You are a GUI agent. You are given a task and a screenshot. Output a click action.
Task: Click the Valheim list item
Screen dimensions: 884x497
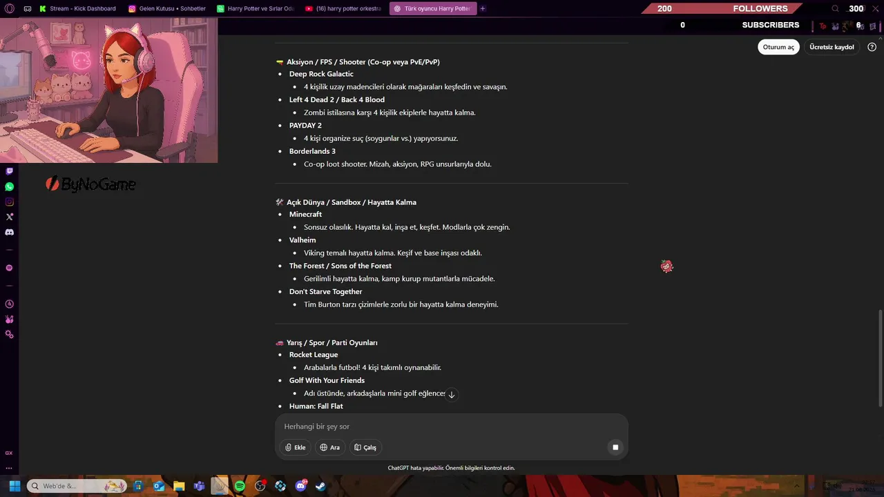302,240
